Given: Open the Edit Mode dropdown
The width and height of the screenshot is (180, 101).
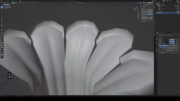Looking at the screenshot, I should point(7,3).
